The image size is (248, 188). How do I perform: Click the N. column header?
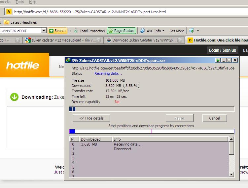tap(74, 139)
